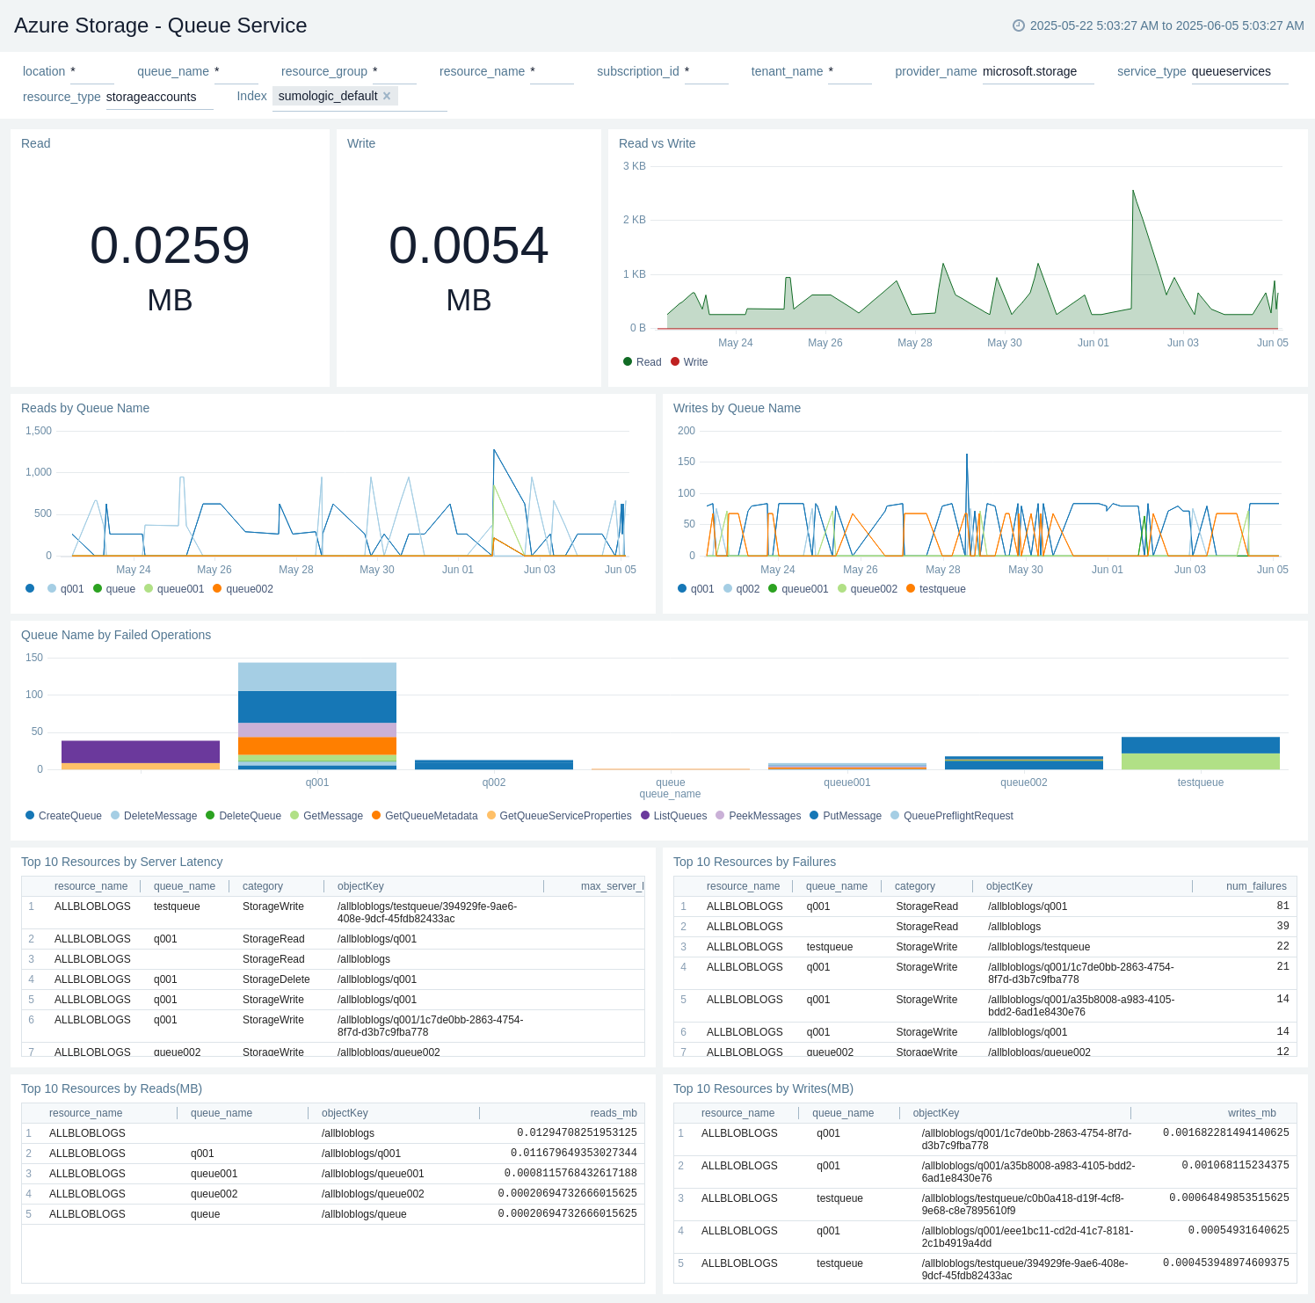Toggle queue001 legend in Reads by Queue Name
The width and height of the screenshot is (1315, 1303).
click(x=174, y=589)
